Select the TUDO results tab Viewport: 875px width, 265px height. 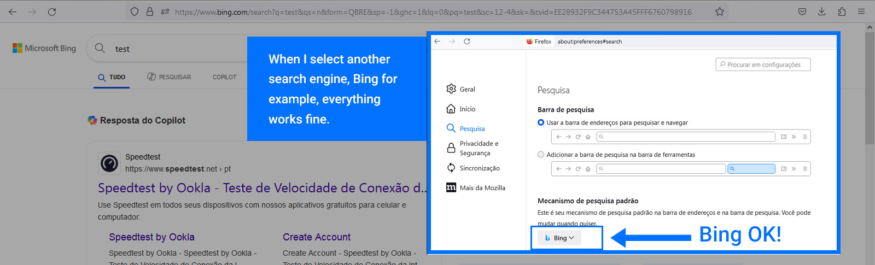click(x=112, y=77)
